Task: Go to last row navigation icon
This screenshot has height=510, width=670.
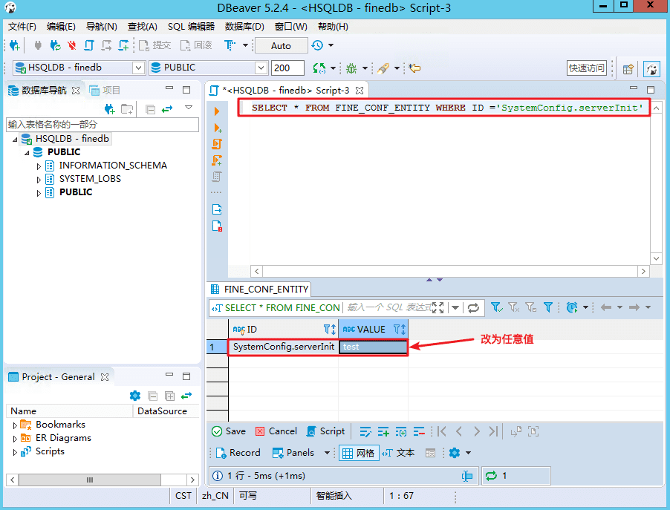Action: [493, 432]
